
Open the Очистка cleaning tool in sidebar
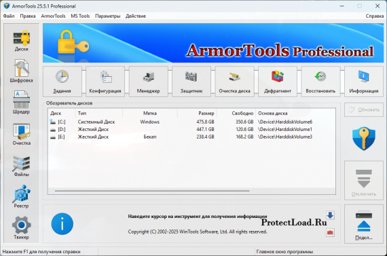point(21,134)
